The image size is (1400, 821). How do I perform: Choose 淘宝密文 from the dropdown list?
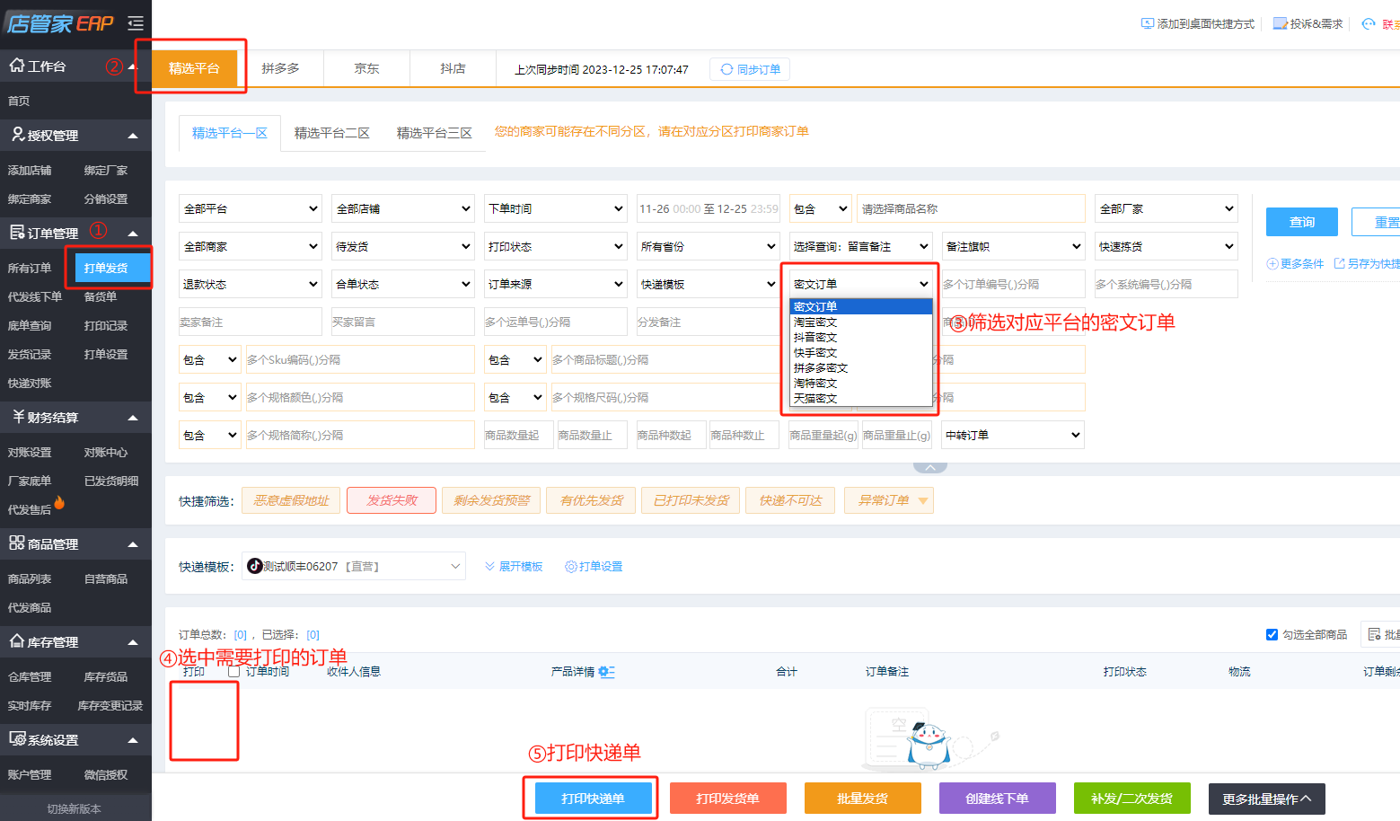[x=860, y=322]
